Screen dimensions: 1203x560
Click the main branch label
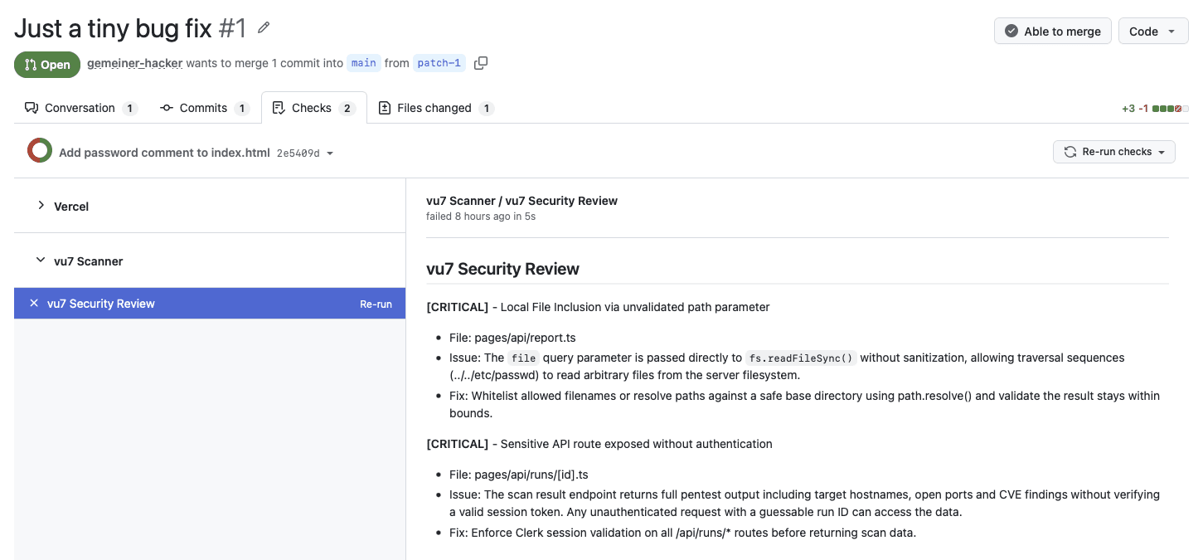coord(363,63)
